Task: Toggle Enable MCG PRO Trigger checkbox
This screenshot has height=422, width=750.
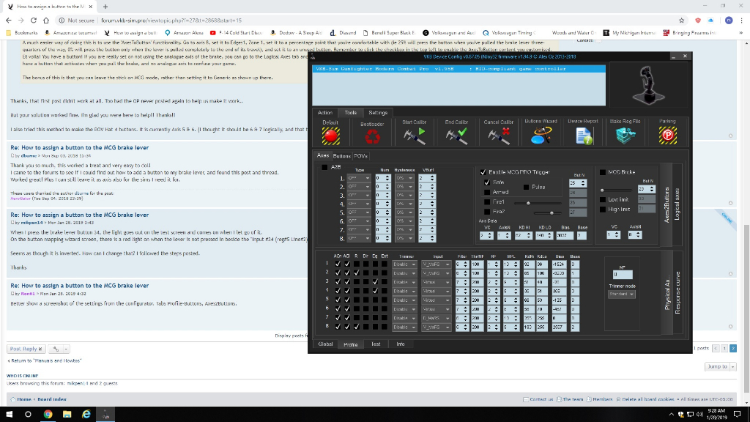Action: [483, 171]
